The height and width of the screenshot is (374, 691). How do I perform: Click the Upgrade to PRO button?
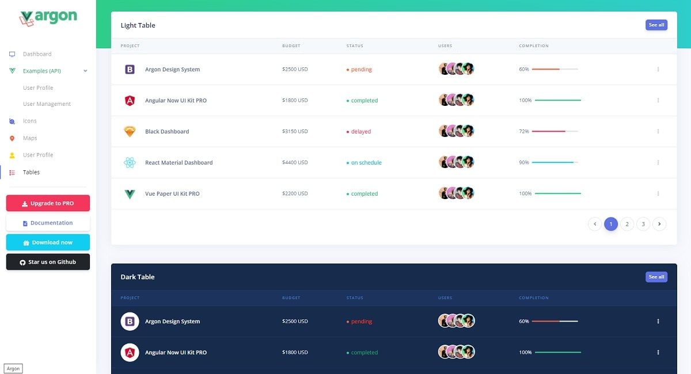tap(48, 204)
